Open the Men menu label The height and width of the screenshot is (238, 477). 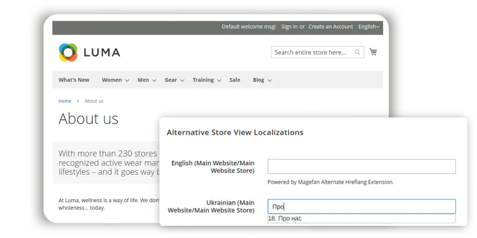(x=143, y=80)
